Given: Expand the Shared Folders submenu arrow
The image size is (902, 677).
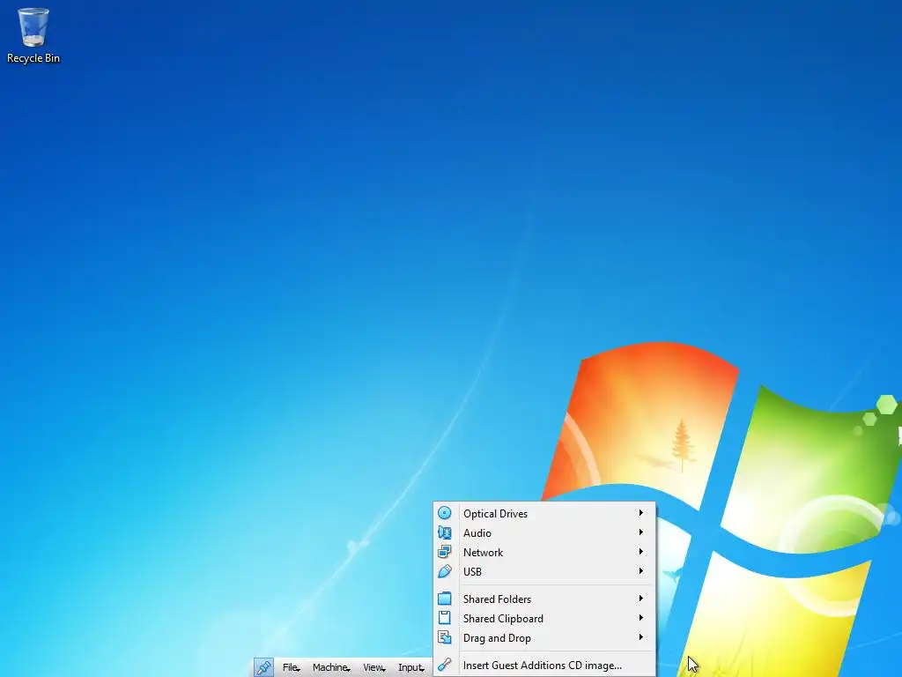Looking at the screenshot, I should click(x=641, y=599).
